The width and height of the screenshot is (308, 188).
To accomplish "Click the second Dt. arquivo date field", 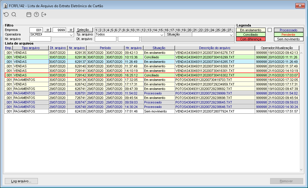I will tap(129, 39).
